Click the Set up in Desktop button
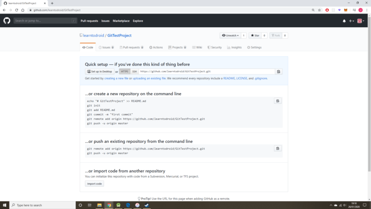Image resolution: width=371 pixels, height=209 pixels. point(100,71)
